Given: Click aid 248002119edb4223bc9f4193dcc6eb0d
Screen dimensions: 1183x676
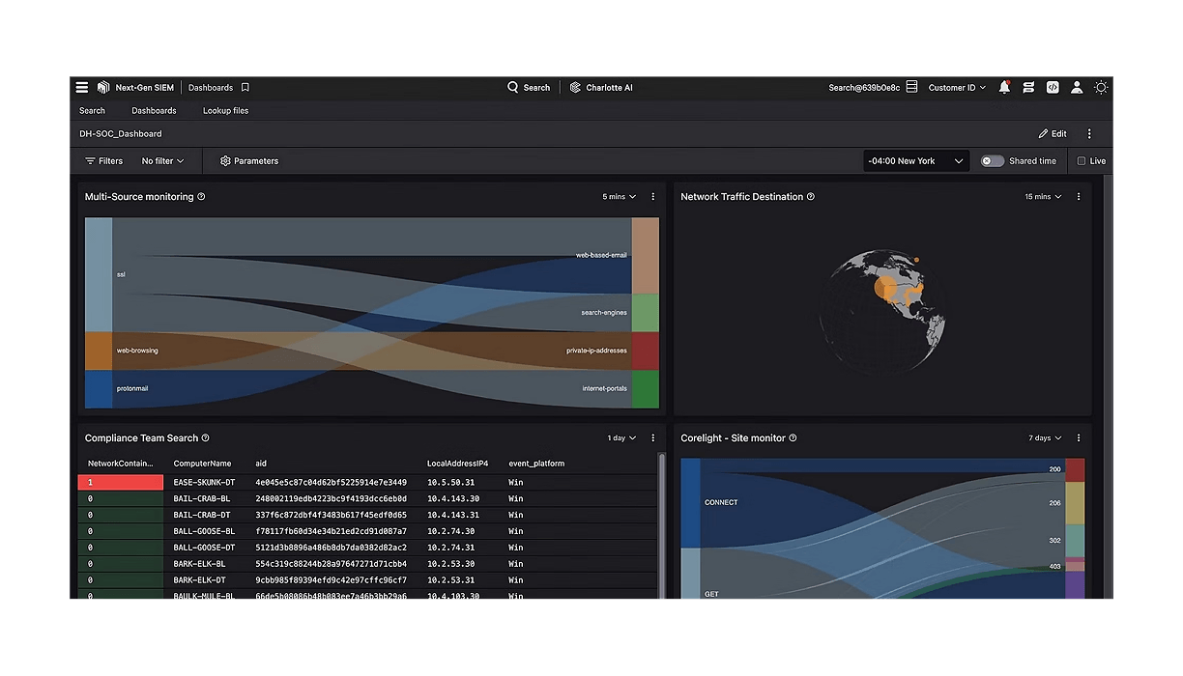Looking at the screenshot, I should [331, 498].
